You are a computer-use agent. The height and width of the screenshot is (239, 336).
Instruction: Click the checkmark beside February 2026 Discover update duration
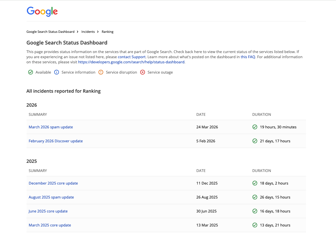pos(255,141)
